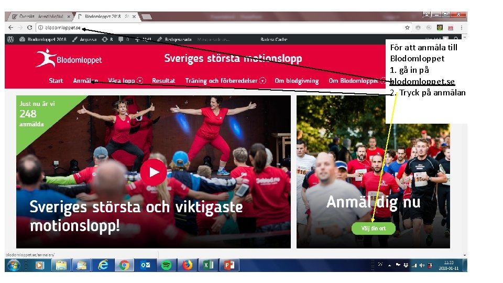Viewport: 503px width, 283px height.
Task: Open site info icon beside blodomloppet.se
Action: click(41, 28)
